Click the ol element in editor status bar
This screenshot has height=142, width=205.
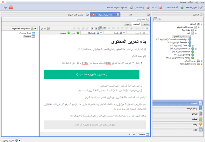click(x=134, y=134)
